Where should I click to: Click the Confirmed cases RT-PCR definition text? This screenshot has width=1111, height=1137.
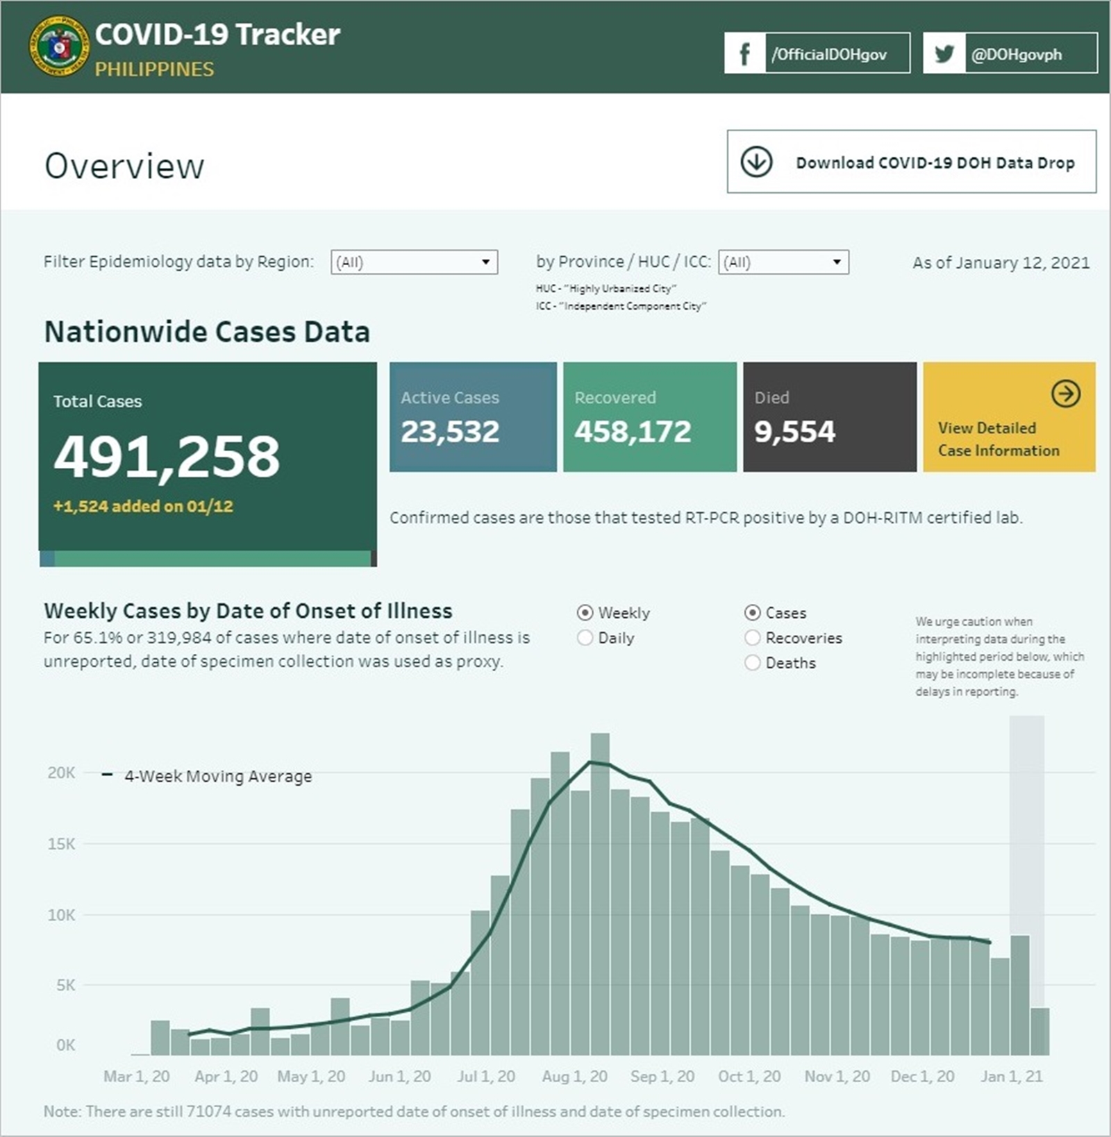[x=705, y=518]
